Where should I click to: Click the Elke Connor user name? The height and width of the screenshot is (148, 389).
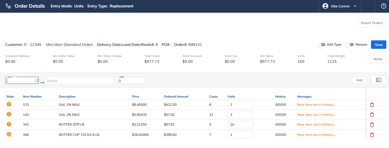point(341,6)
